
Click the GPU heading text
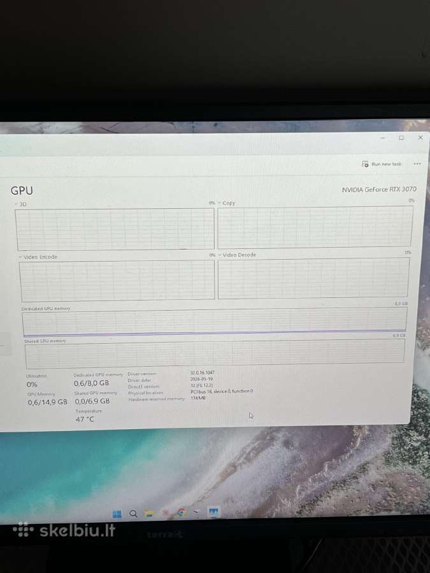(x=22, y=190)
